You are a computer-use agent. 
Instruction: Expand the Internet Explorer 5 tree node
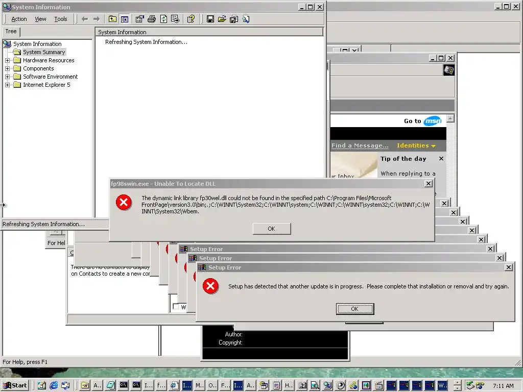point(7,85)
